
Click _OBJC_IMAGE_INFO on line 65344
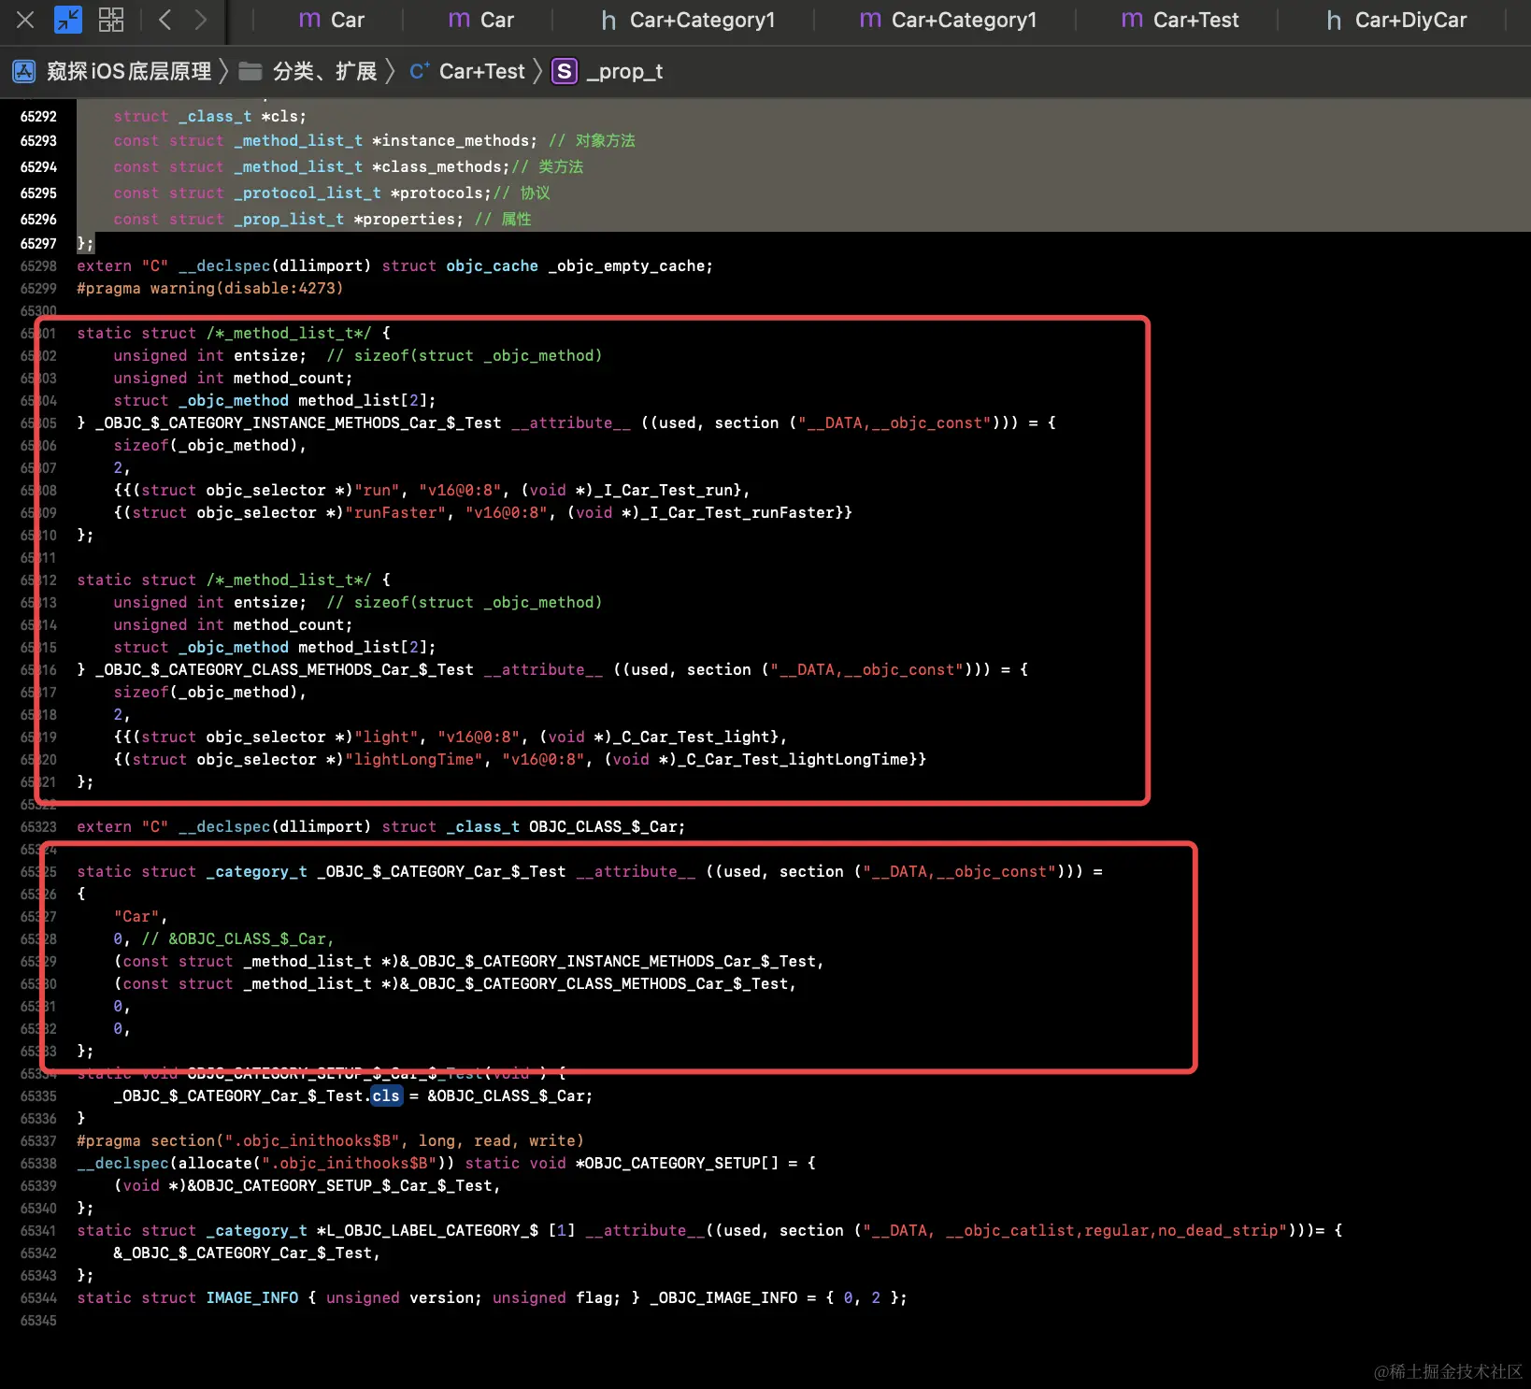[x=723, y=1298]
